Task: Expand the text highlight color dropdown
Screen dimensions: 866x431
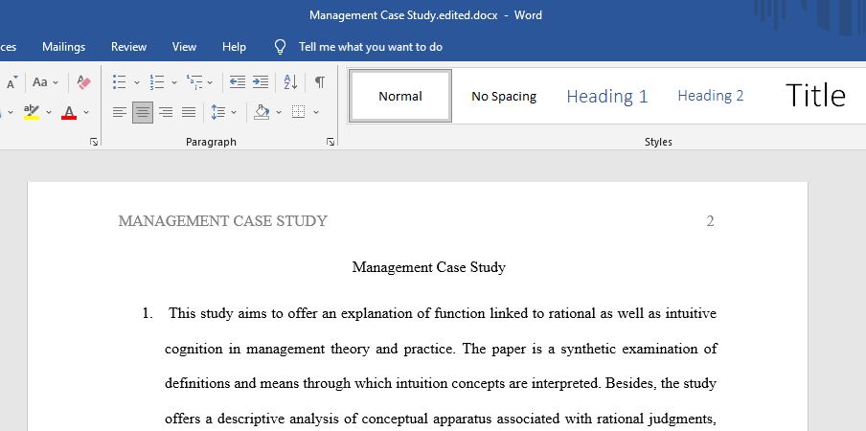Action: (49, 112)
